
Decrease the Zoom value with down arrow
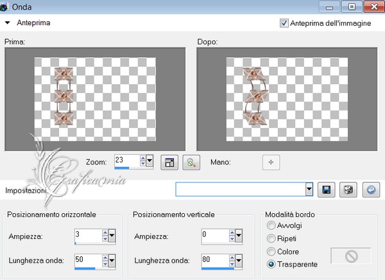coord(143,164)
